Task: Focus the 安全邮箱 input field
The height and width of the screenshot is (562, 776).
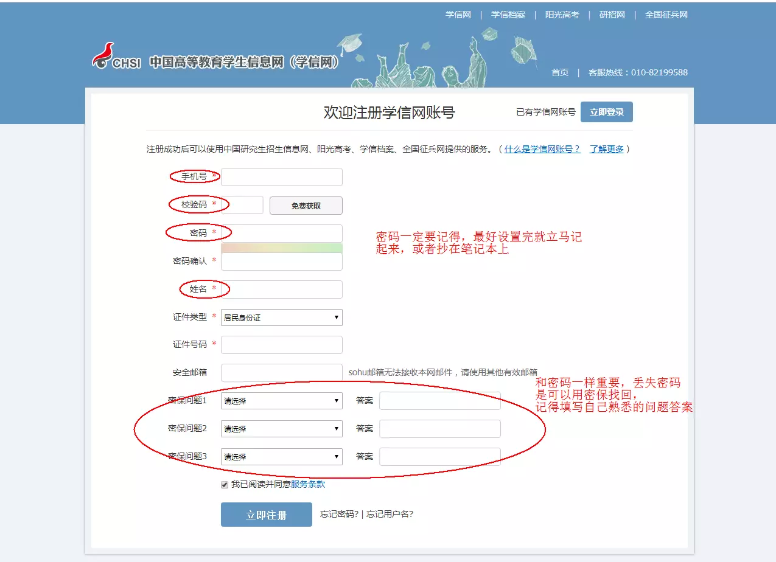Action: pos(282,373)
